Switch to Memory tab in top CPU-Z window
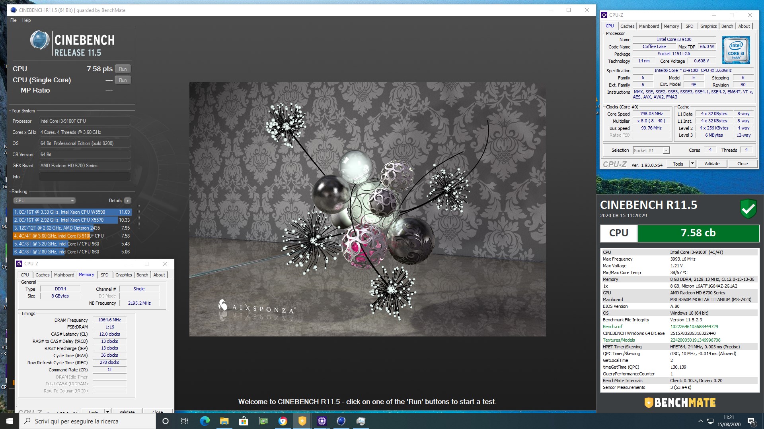The image size is (764, 429). 671,26
